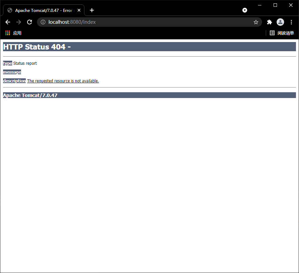The width and height of the screenshot is (299, 273).
Task: Click the HTTP Status 404 heading
Action: pos(149,47)
